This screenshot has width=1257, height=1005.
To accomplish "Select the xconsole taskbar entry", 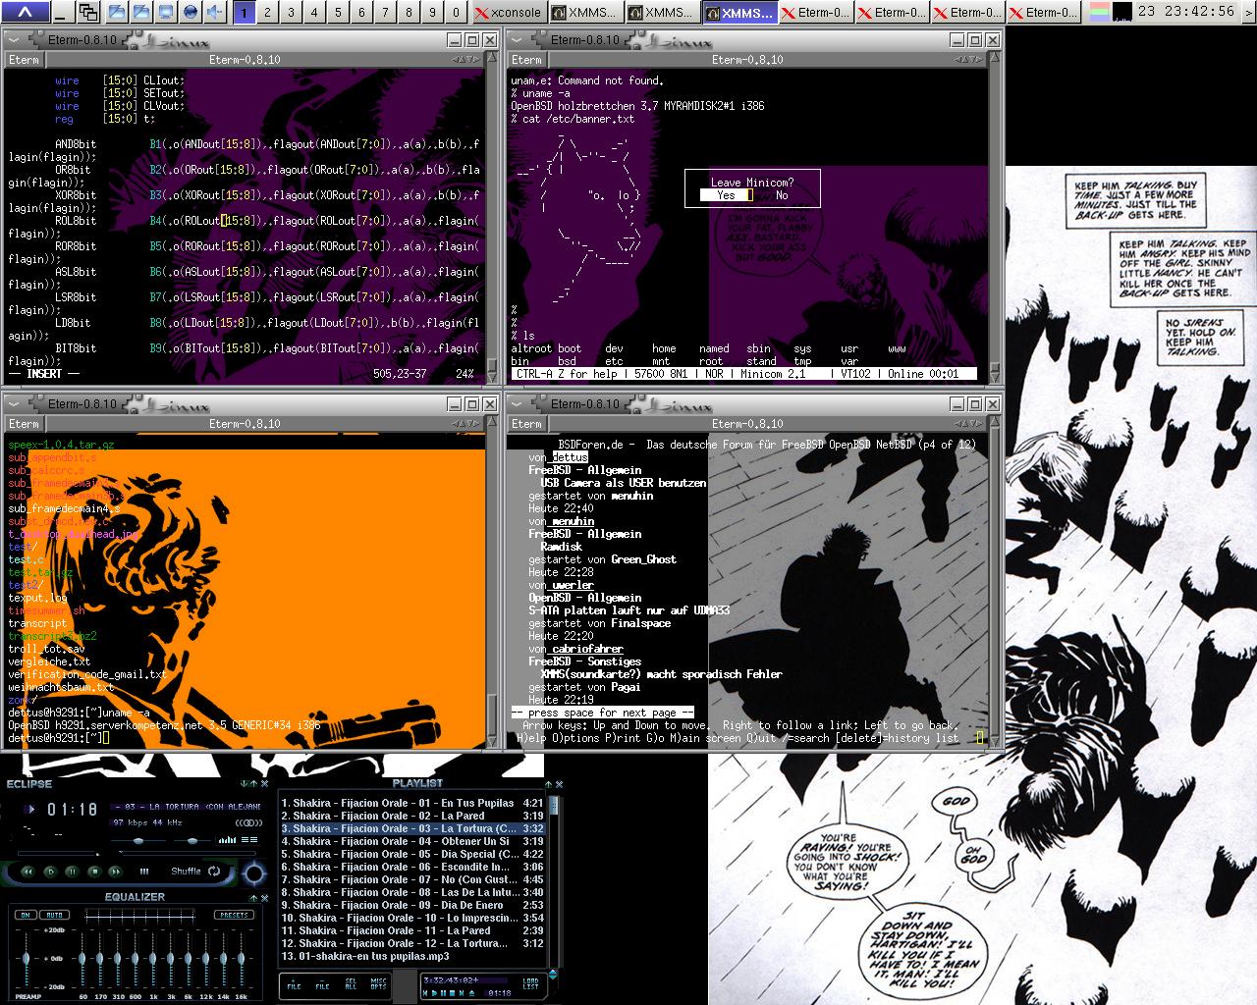I will [509, 13].
